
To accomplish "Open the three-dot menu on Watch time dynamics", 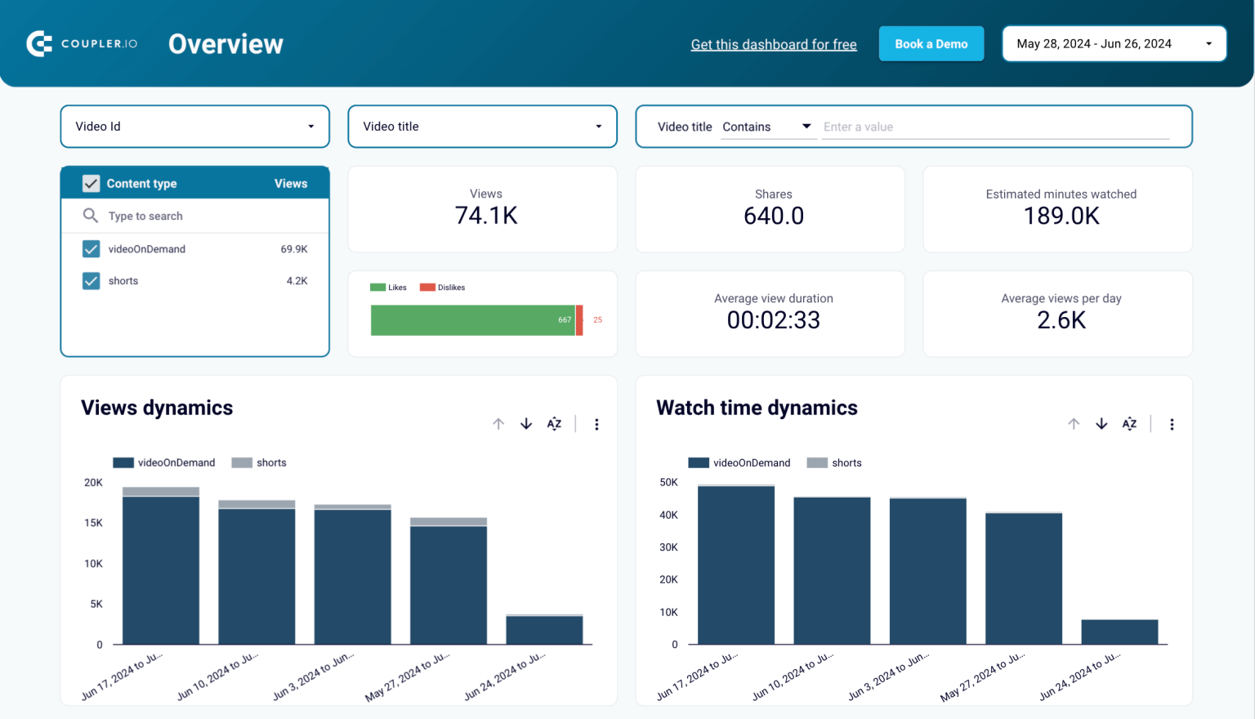I will [1172, 424].
